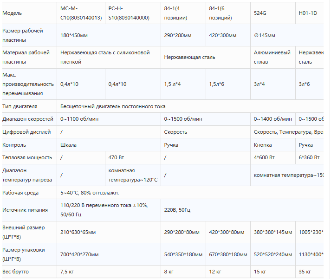The width and height of the screenshot is (331, 279).
Task: Click the Кнопка control type cell
Action: 273,145
